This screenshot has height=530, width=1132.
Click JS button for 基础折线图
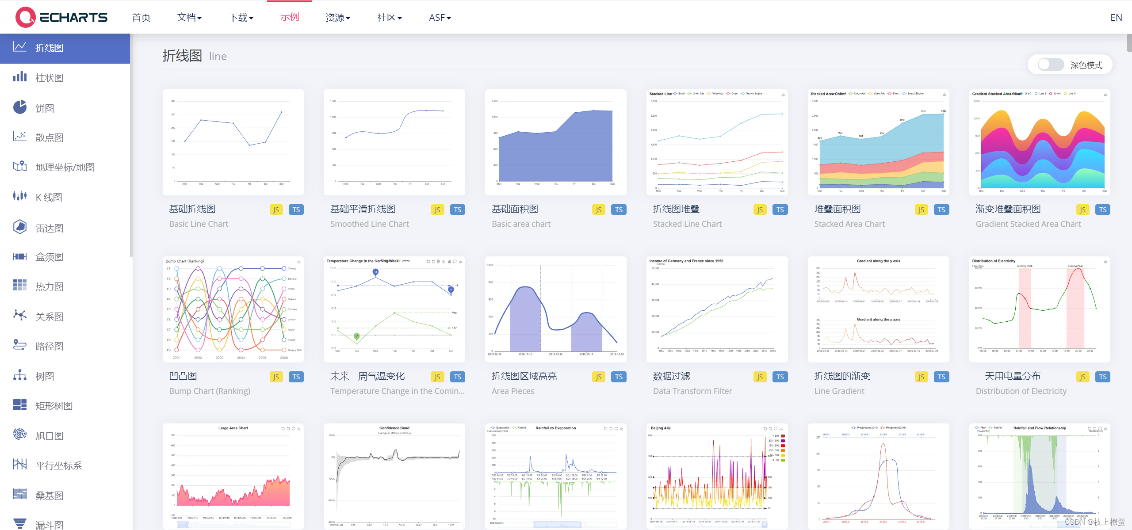[276, 210]
